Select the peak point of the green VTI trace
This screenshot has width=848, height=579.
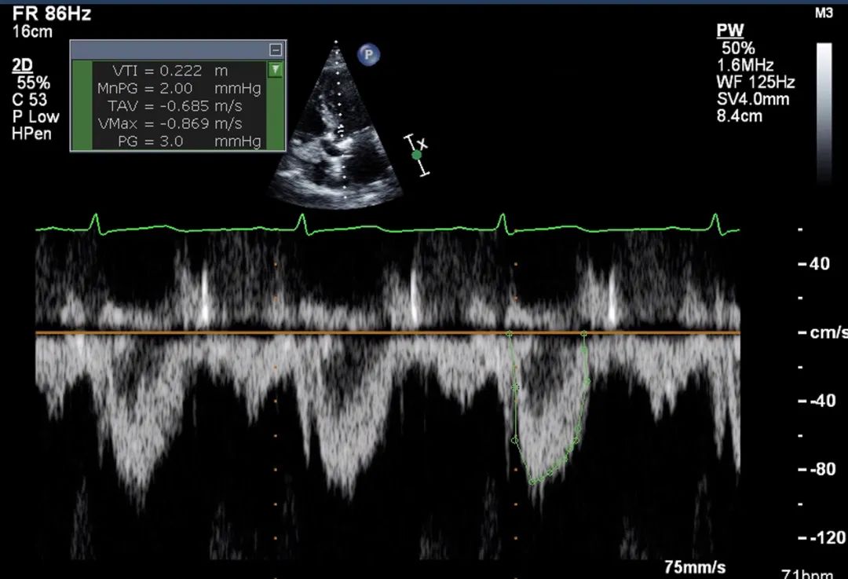[x=533, y=481]
